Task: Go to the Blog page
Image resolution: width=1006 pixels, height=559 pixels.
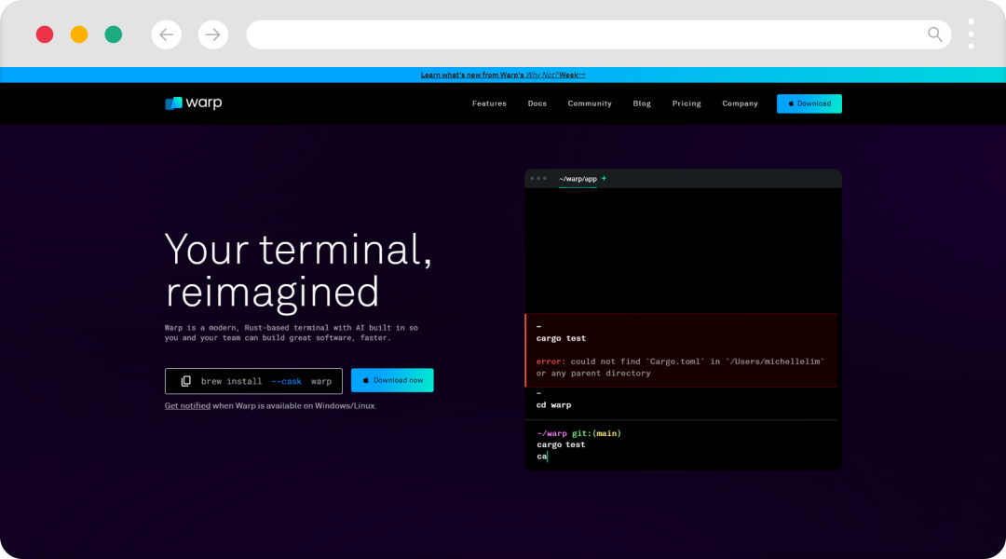Action: [x=642, y=103]
